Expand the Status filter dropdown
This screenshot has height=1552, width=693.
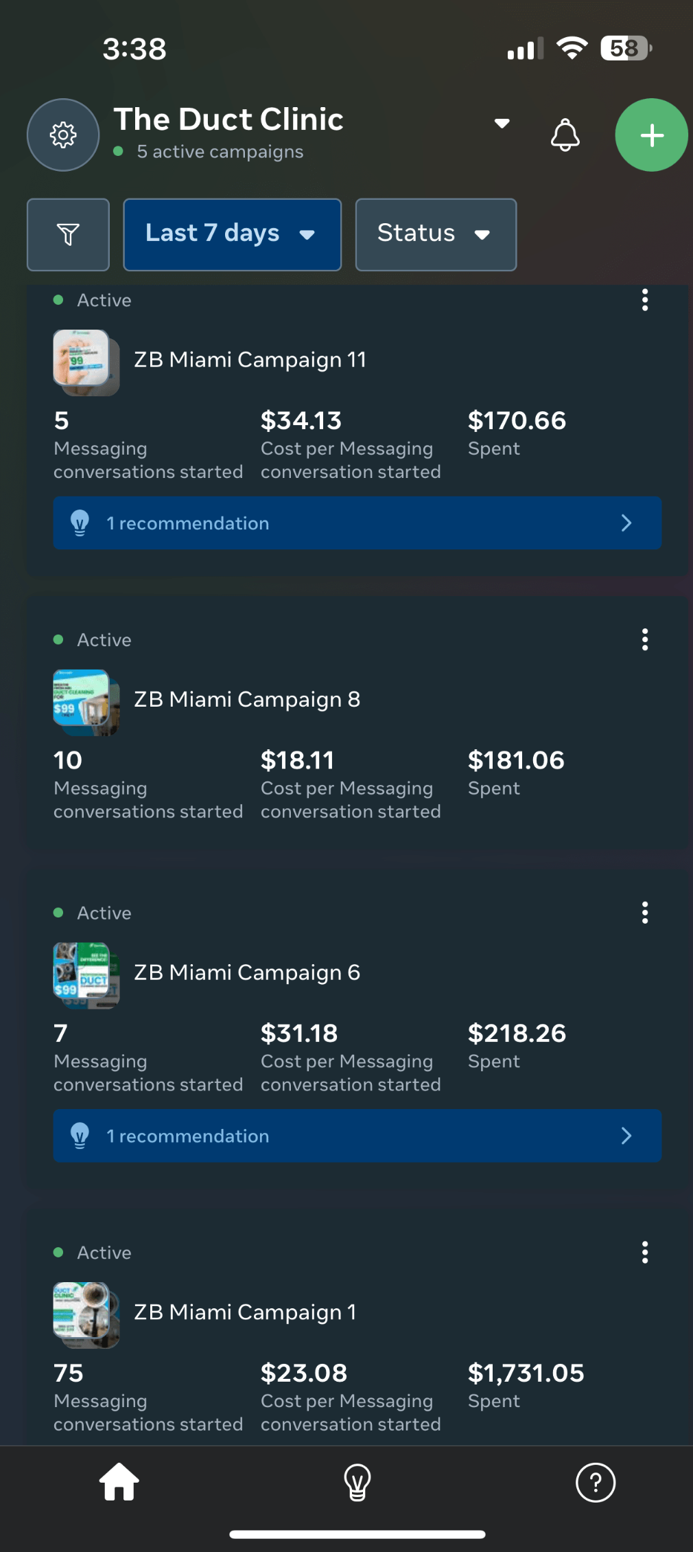(x=436, y=235)
